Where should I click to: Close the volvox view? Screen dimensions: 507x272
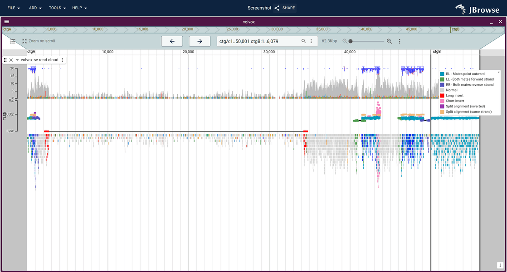pyautogui.click(x=500, y=22)
